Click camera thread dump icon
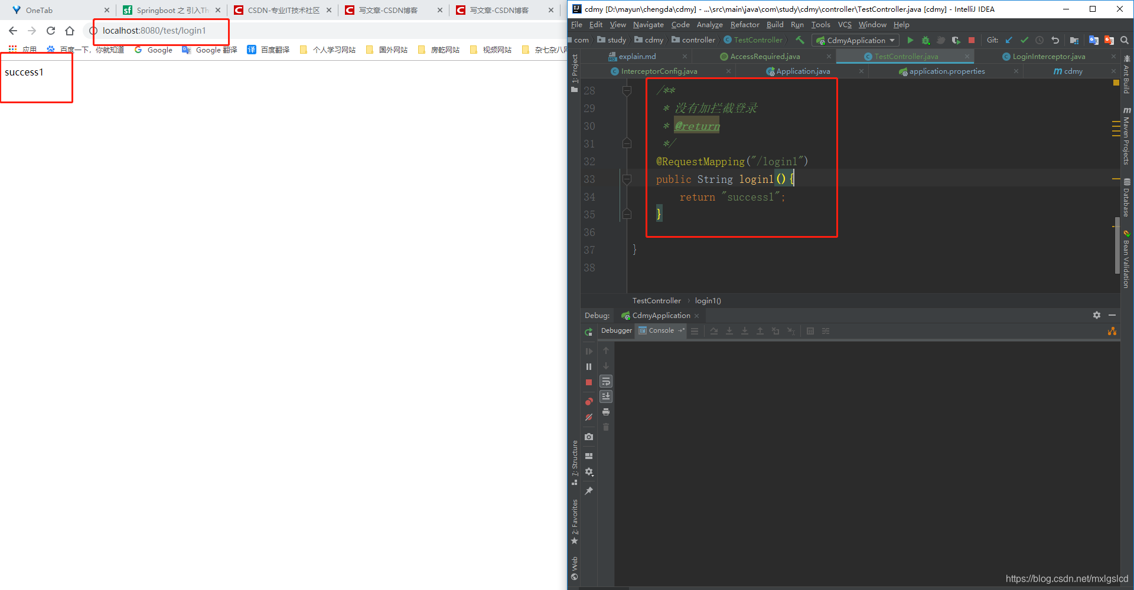Image resolution: width=1134 pixels, height=590 pixels. [589, 437]
